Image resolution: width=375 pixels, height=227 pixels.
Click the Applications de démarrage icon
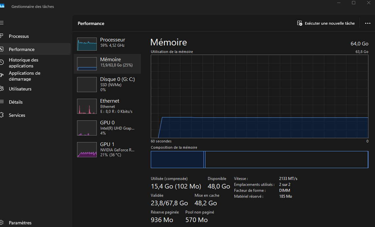pos(1,76)
